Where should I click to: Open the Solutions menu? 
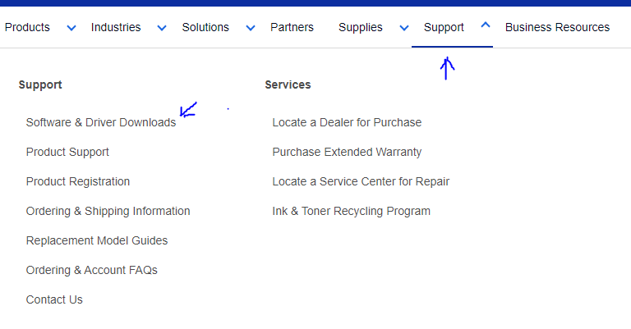coord(205,27)
